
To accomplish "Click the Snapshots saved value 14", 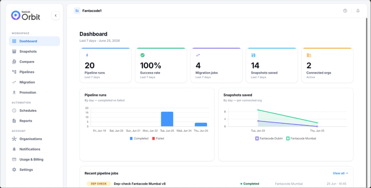I will click(255, 65).
